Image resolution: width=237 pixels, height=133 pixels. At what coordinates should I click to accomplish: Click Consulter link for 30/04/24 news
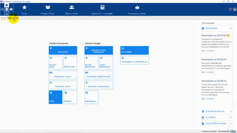(x=210, y=72)
